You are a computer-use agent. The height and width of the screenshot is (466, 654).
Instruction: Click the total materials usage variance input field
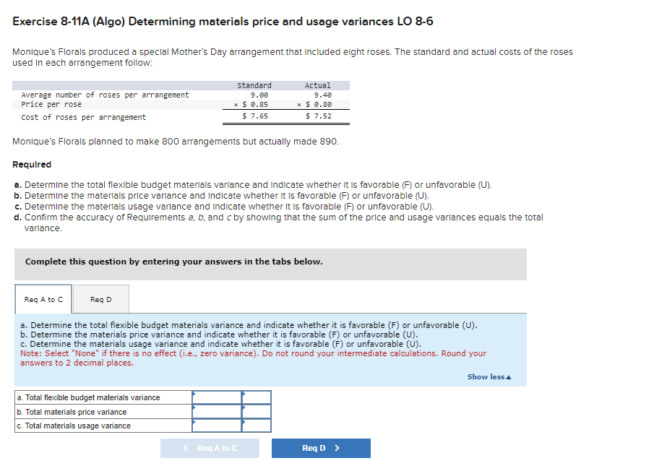tap(215, 426)
